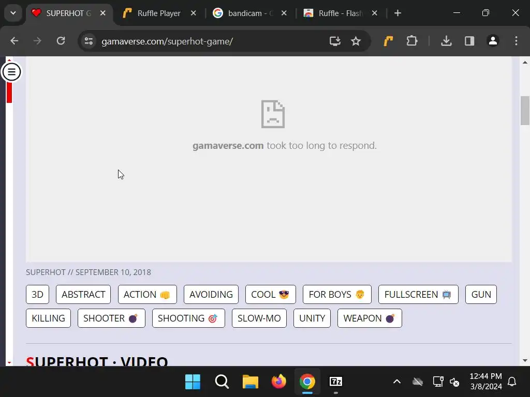Screen dimensions: 530x397
Task: Open the Extensions puzzle icon
Action: pyautogui.click(x=411, y=41)
